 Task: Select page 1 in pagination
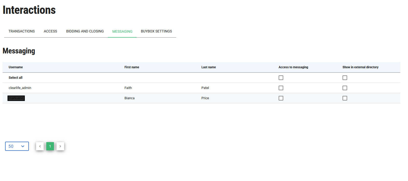[x=50, y=146]
